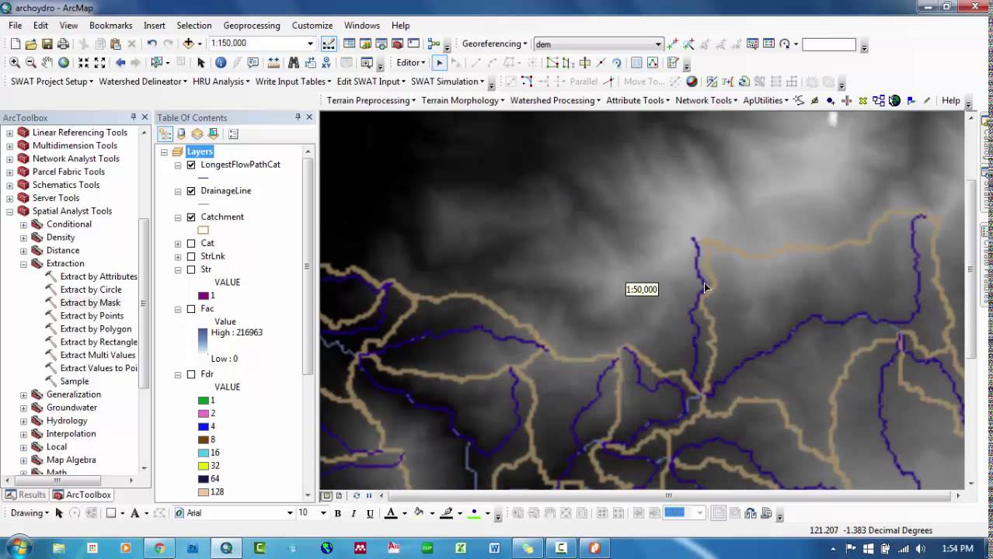Enable the StrLnk layer checkbox
This screenshot has height=559, width=993.
[x=191, y=257]
